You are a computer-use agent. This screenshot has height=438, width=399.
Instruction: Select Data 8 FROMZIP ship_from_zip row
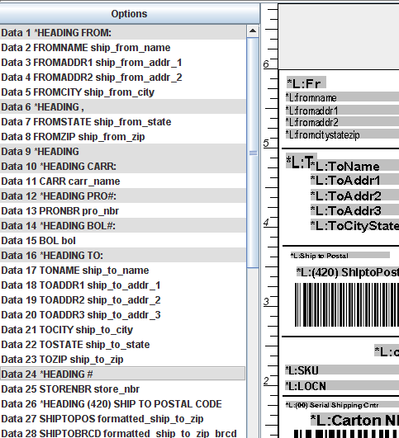coord(123,137)
